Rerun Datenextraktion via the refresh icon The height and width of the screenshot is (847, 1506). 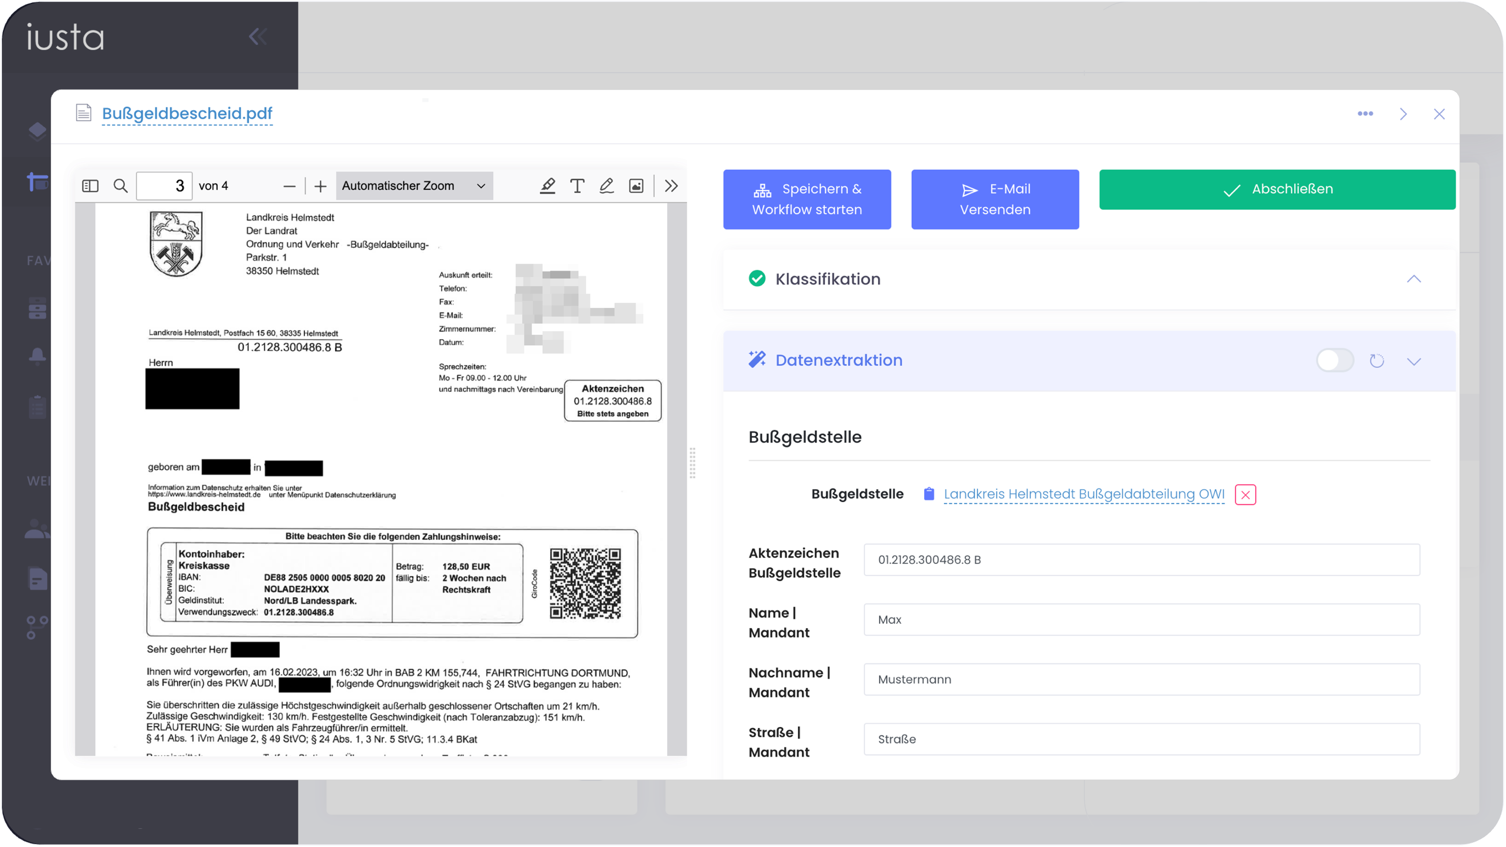click(x=1377, y=361)
